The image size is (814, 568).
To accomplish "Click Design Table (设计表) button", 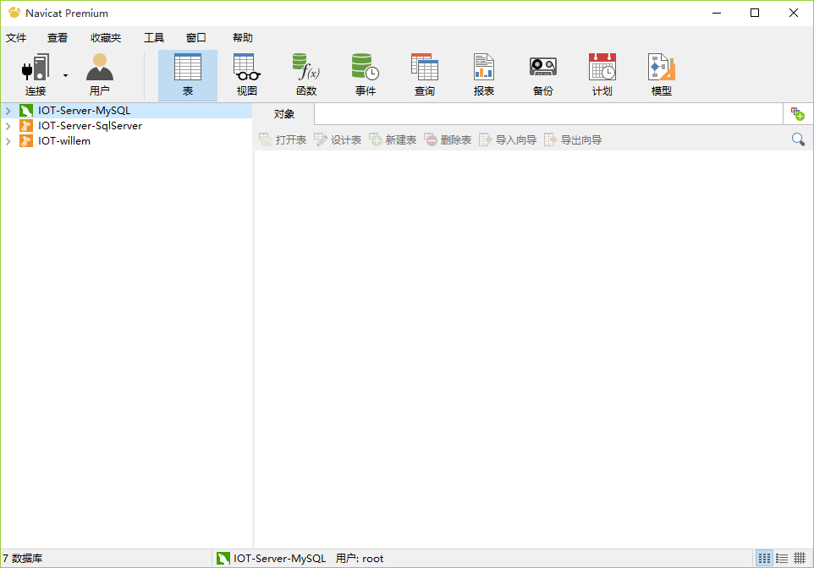I will pos(338,139).
